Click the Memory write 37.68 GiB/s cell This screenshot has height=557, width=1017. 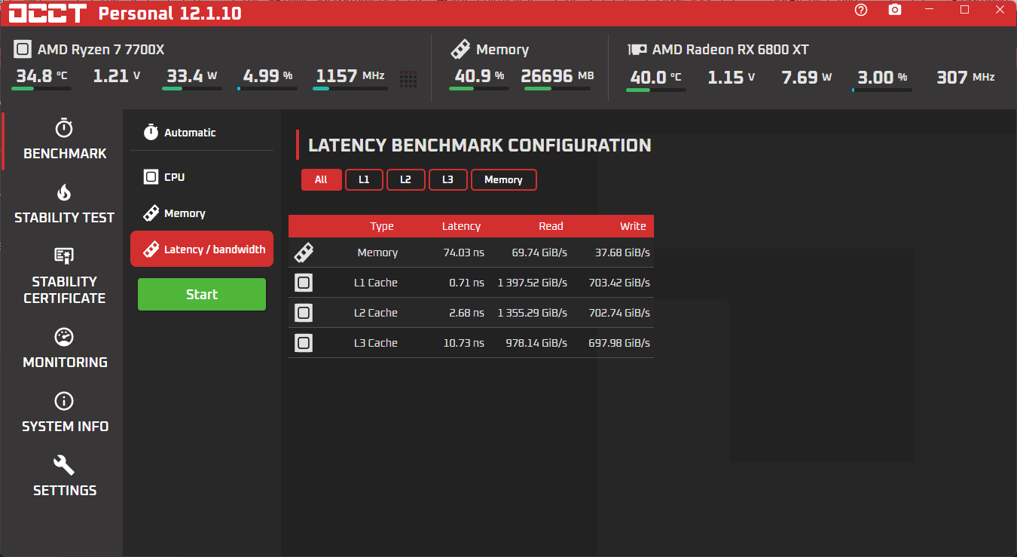[x=622, y=252]
